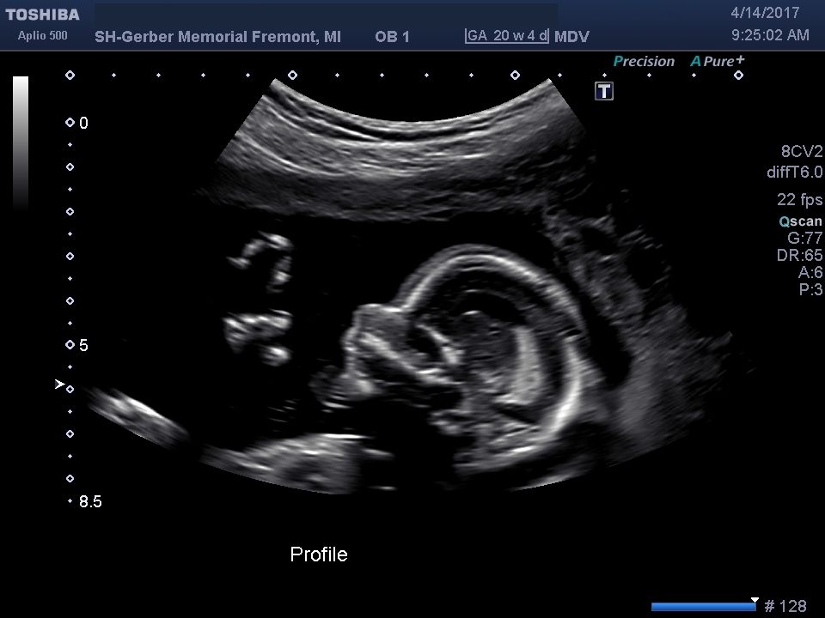Click the Qscan indicator

pyautogui.click(x=800, y=221)
